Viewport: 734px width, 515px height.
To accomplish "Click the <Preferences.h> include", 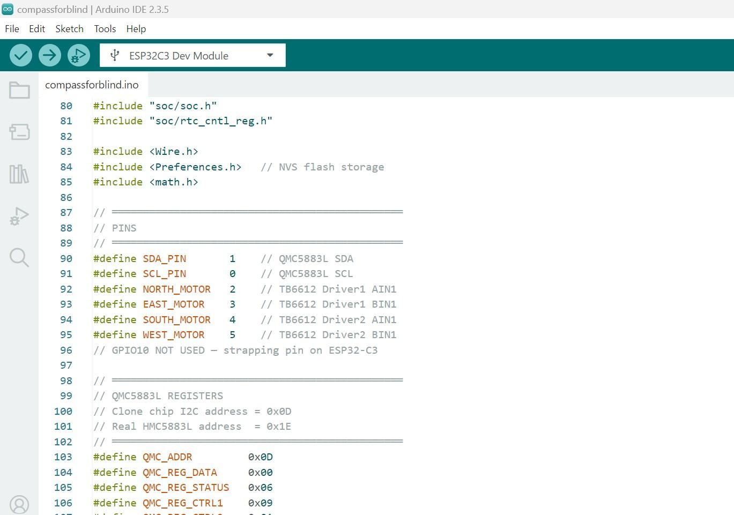I will 196,167.
